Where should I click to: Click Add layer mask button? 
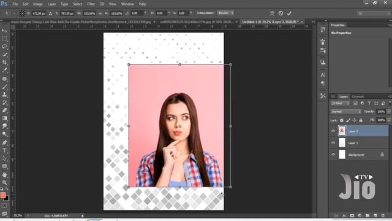coord(352,215)
